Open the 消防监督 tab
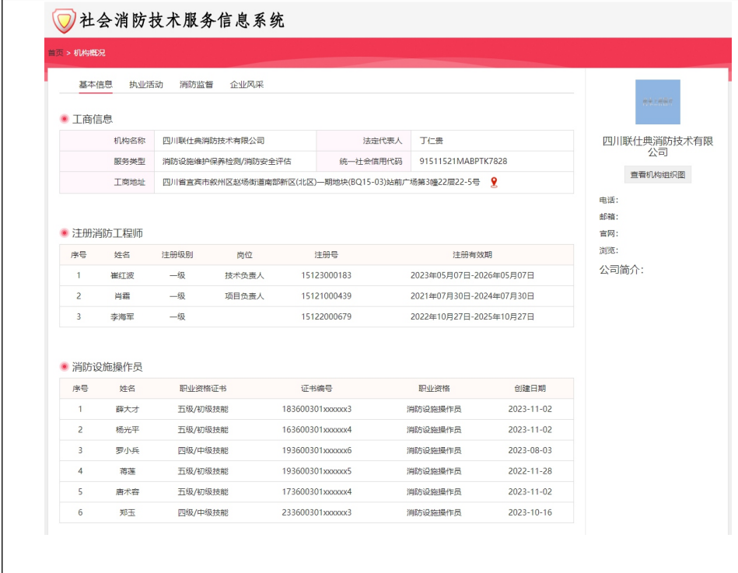 196,85
